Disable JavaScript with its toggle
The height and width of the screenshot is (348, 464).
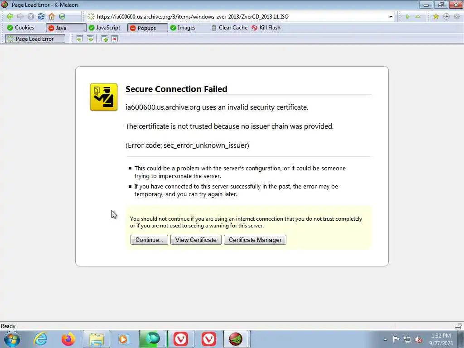pos(105,28)
